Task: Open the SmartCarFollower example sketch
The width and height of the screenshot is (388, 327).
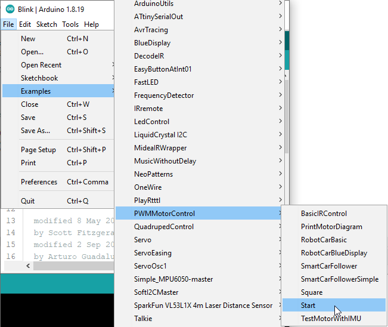Action: pos(334,266)
